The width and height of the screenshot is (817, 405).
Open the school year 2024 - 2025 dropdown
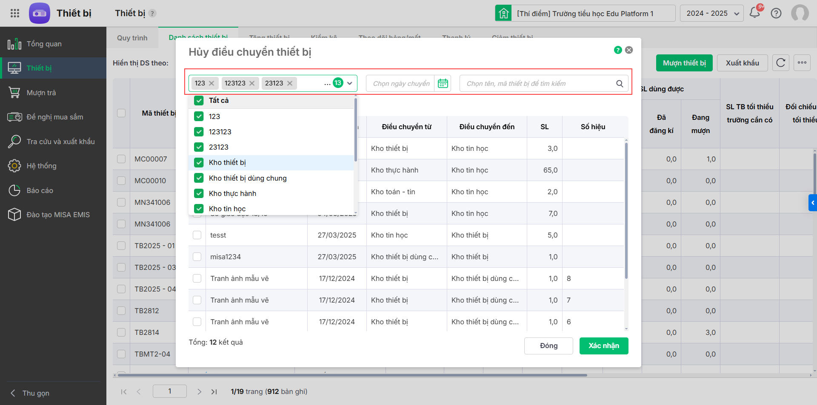pos(712,13)
